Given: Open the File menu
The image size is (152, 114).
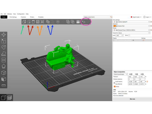Looking at the screenshot, I should [2, 14].
